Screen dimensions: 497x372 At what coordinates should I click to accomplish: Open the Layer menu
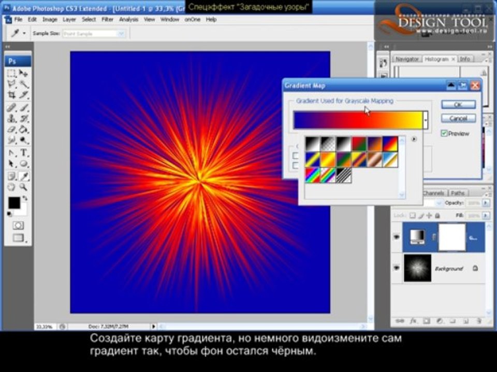69,20
